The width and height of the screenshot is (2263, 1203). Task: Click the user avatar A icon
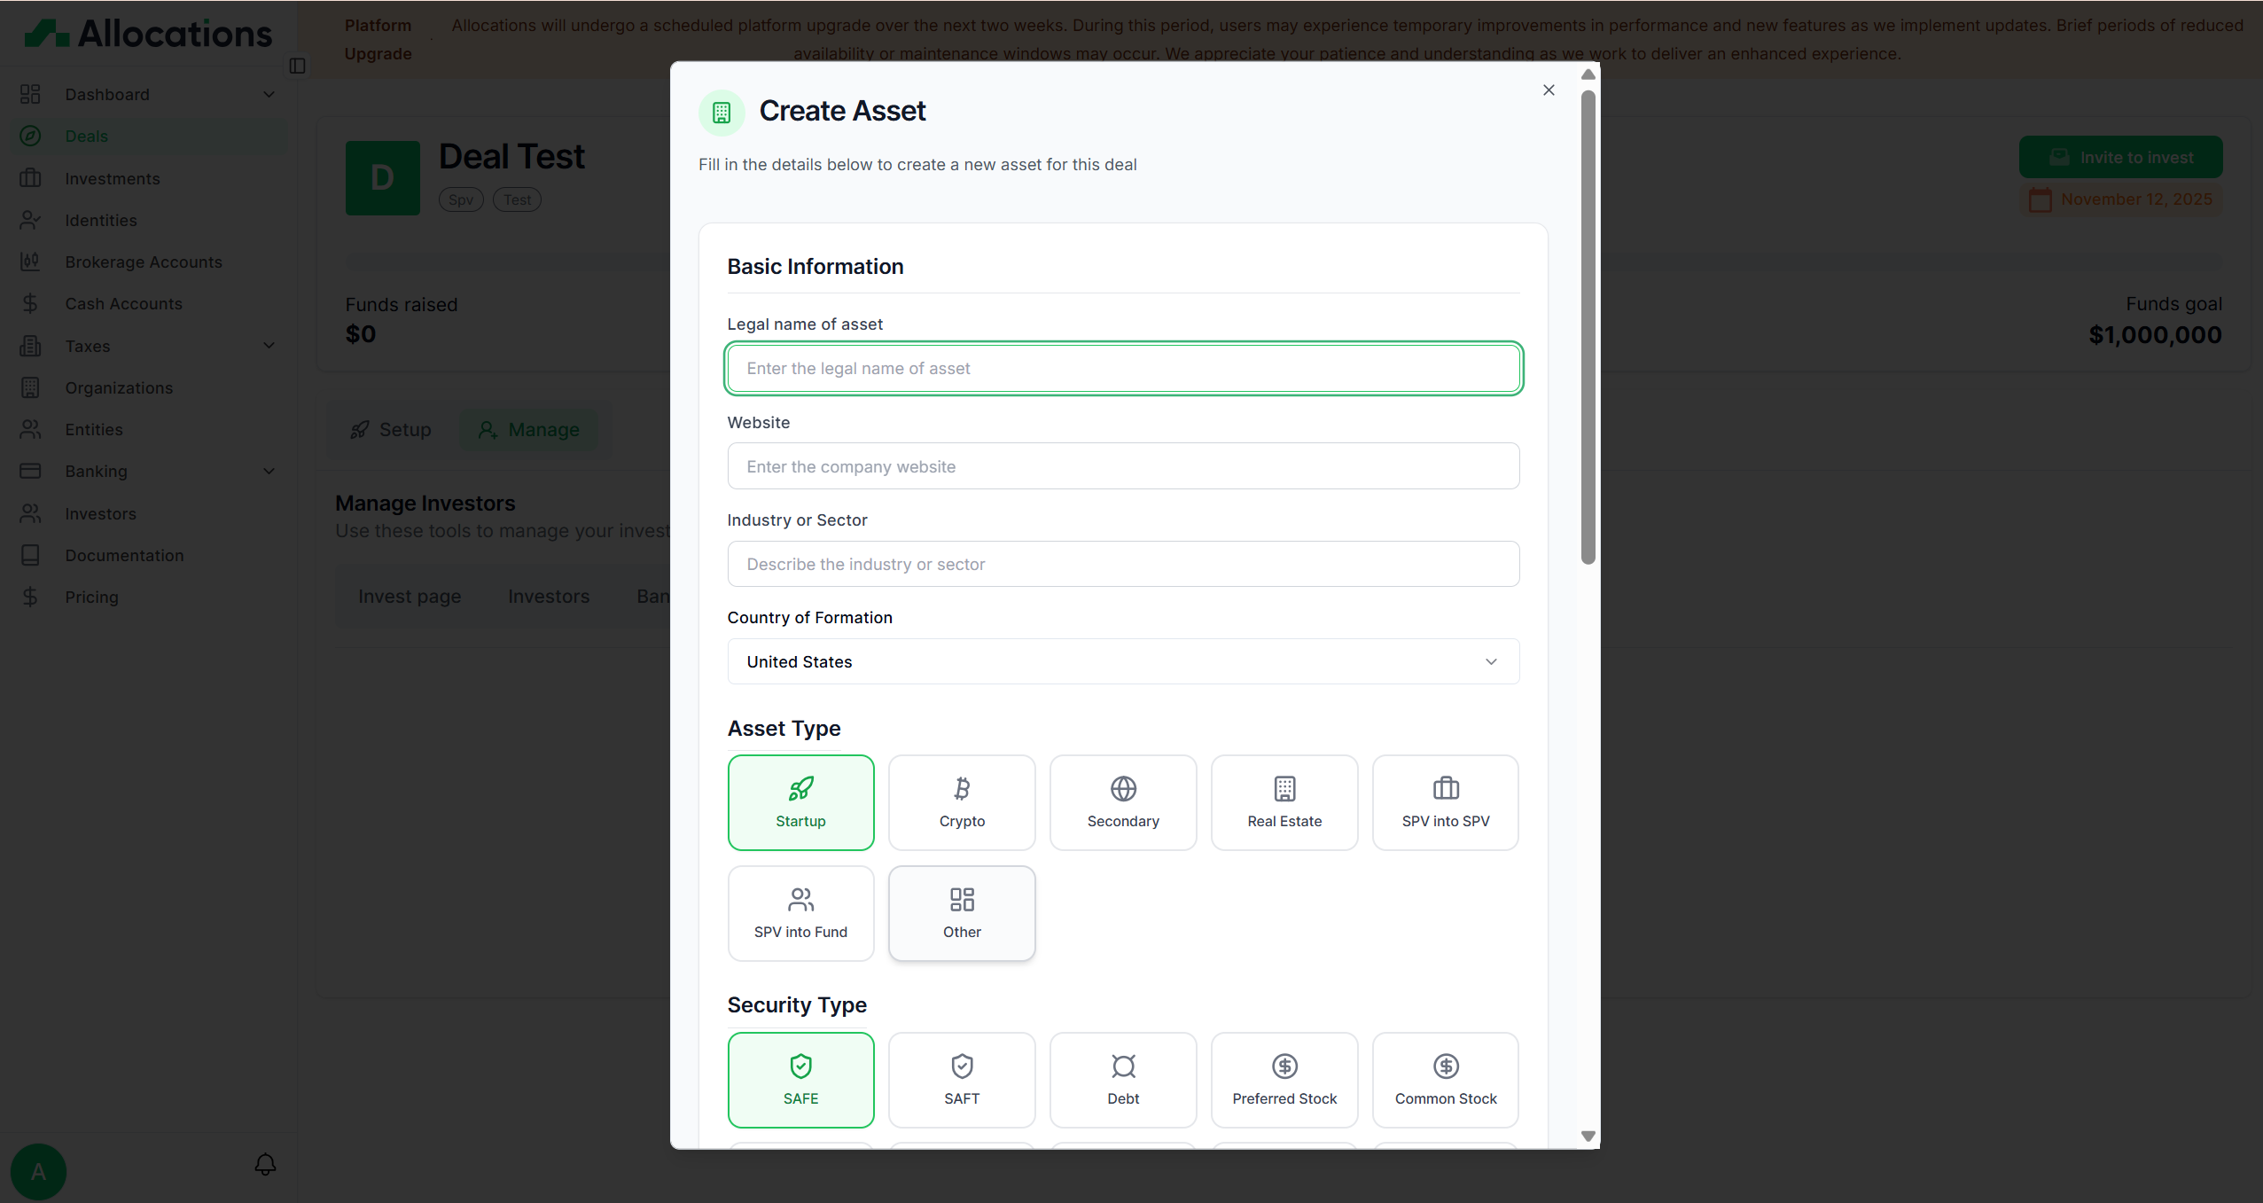coord(38,1171)
